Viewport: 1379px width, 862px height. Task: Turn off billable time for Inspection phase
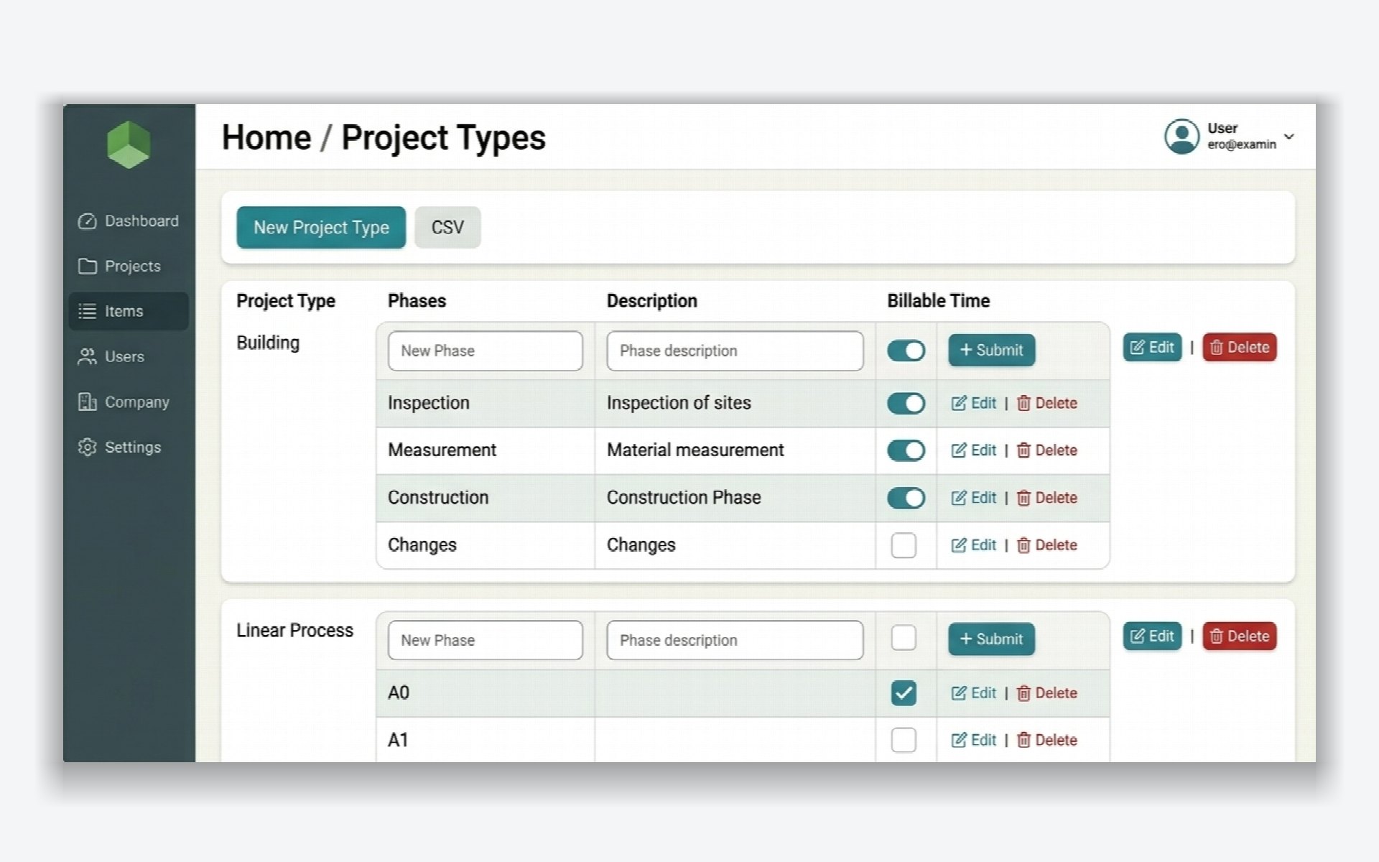[906, 404]
